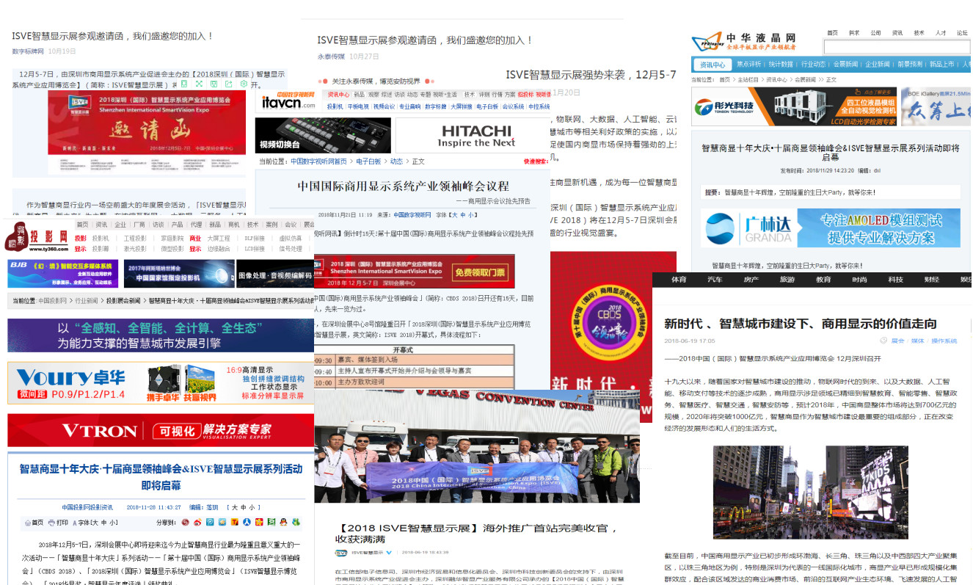Click the itavcn.com logo
This screenshot has height=585, width=973.
288,100
